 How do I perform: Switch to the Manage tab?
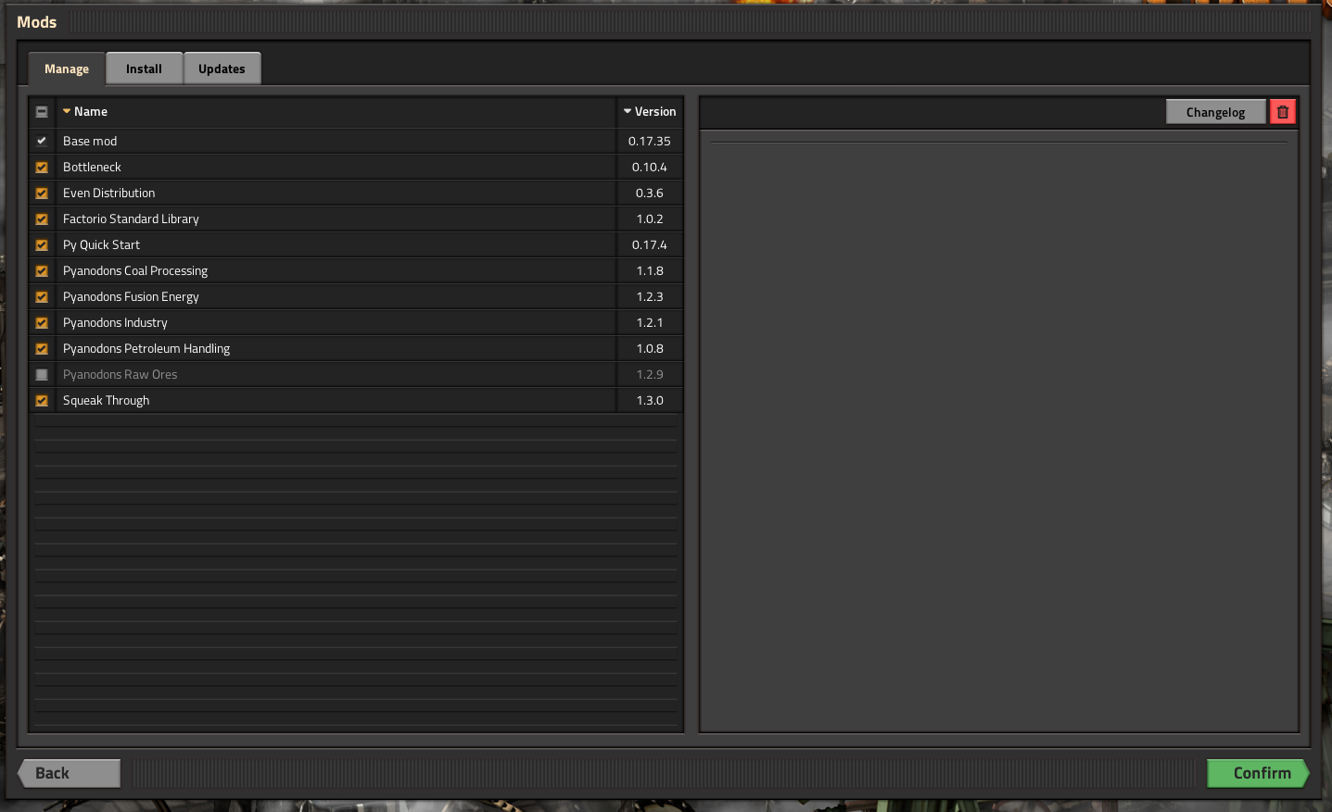tap(67, 69)
